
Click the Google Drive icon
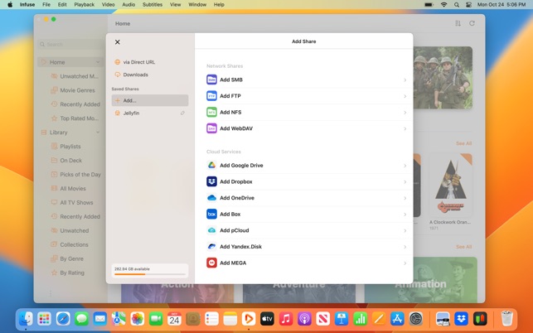211,165
